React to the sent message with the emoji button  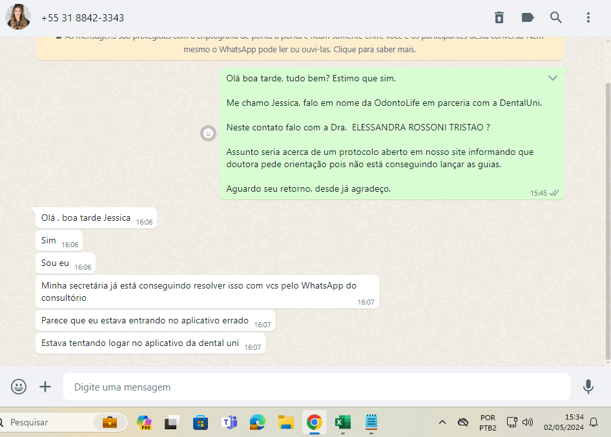point(208,134)
